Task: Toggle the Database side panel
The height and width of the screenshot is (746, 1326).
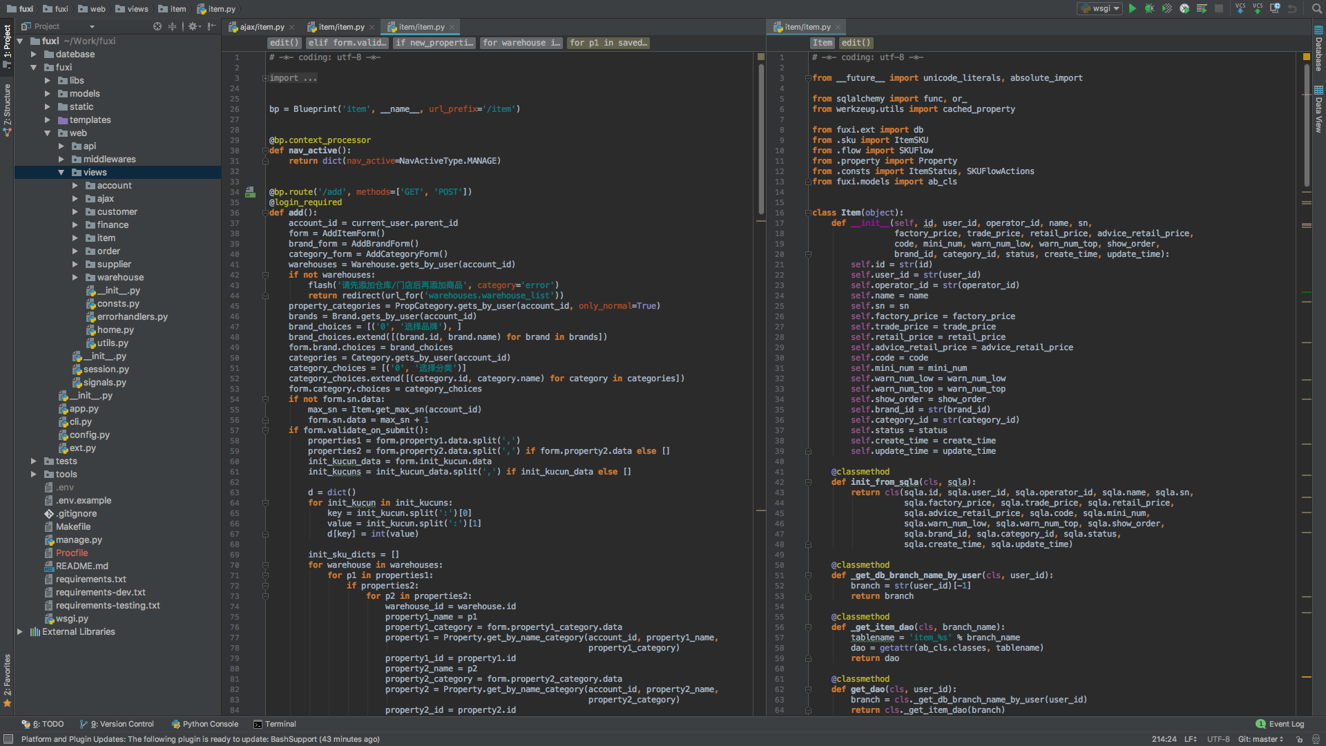Action: [1318, 50]
